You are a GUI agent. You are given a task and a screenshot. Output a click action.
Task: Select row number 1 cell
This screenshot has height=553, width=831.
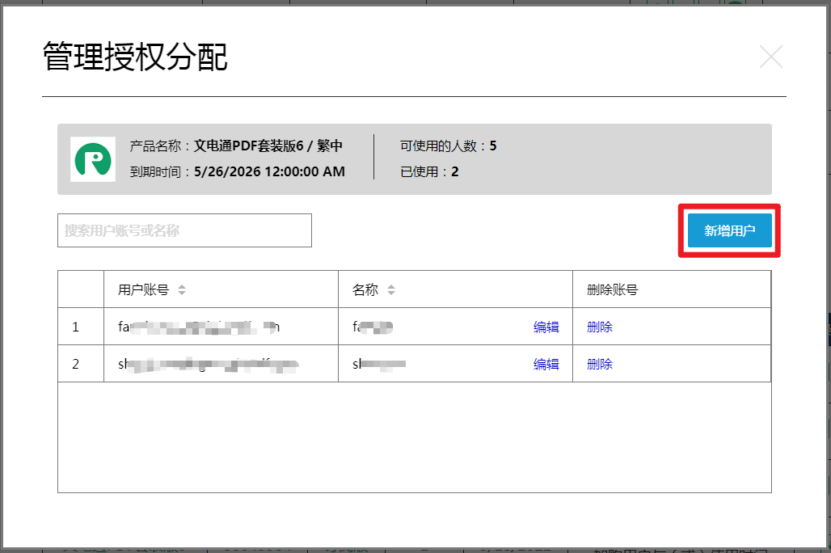(81, 327)
